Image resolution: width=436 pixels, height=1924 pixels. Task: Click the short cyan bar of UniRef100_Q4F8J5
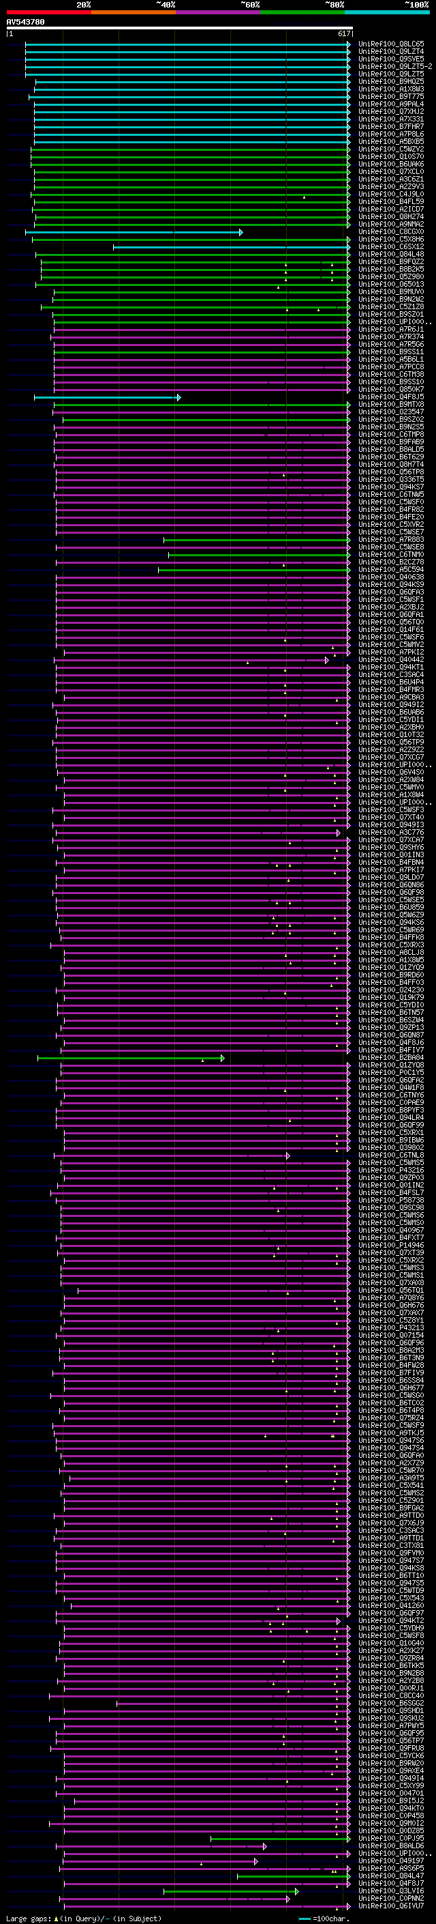coord(108,397)
